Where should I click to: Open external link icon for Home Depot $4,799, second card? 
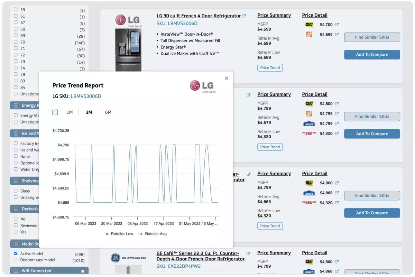tap(337, 114)
